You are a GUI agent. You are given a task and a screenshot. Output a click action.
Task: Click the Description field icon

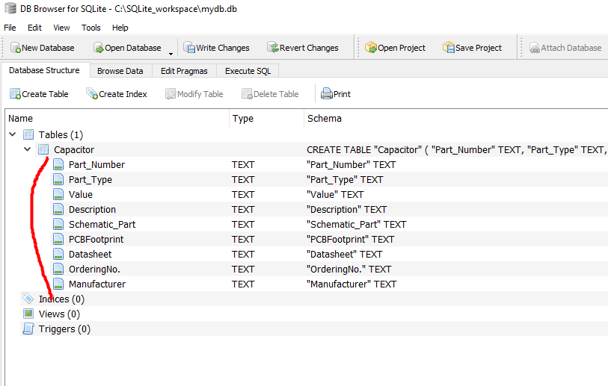[x=58, y=209]
